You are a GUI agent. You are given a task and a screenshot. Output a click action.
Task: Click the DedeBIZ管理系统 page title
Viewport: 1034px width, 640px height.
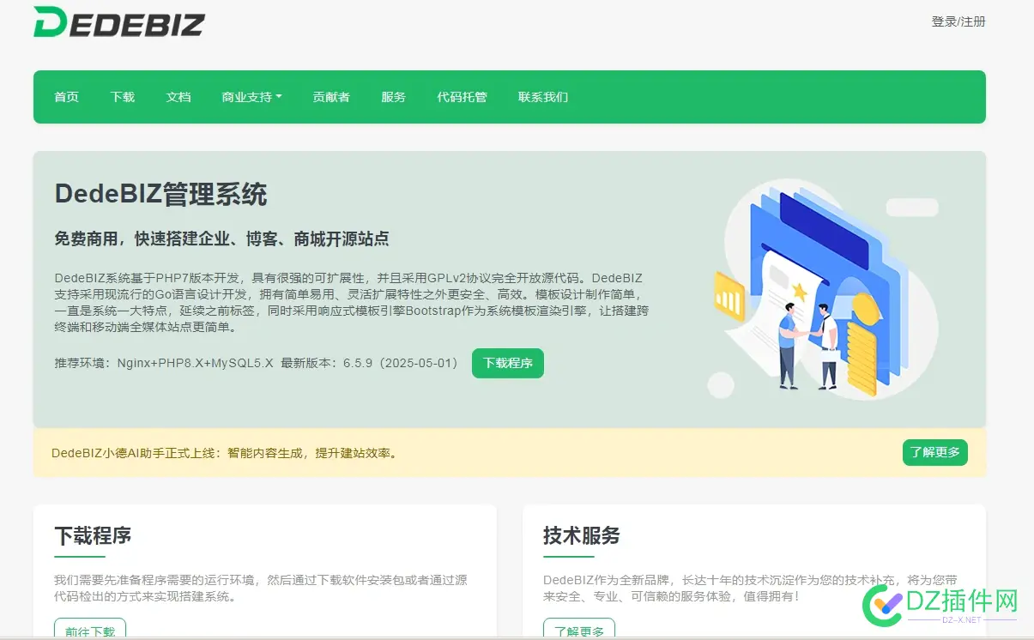tap(160, 195)
